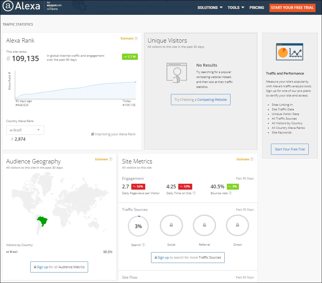
Task: Click the red 55% pageviews change badge
Action: [x=138, y=187]
